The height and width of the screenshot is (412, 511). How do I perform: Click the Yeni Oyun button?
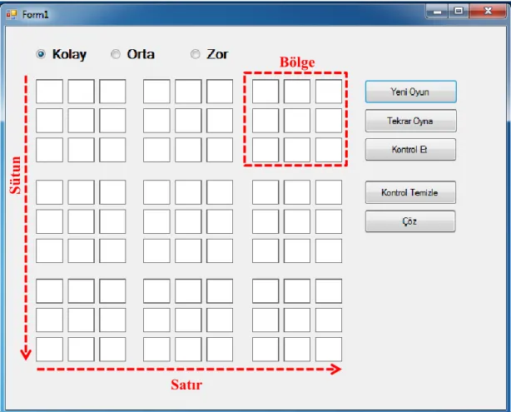pyautogui.click(x=410, y=92)
